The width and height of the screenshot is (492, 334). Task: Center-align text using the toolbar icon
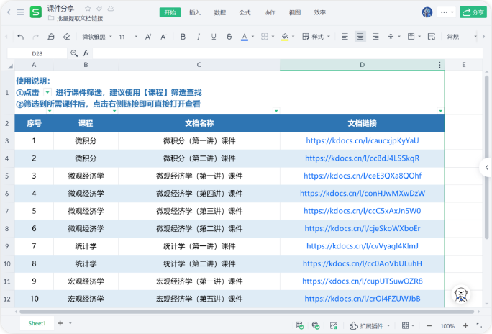(x=360, y=37)
